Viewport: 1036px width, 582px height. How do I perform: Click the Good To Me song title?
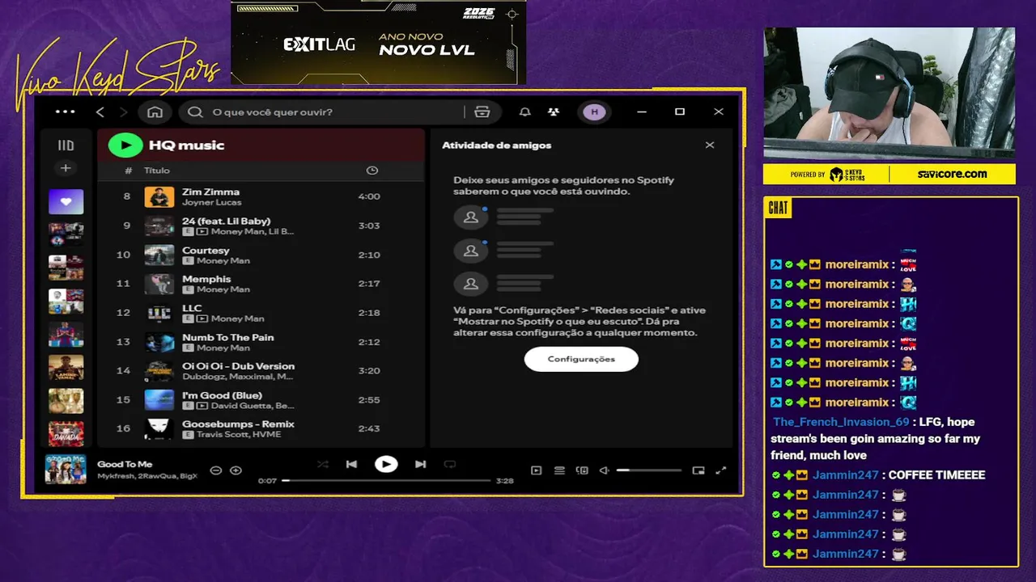tap(125, 464)
